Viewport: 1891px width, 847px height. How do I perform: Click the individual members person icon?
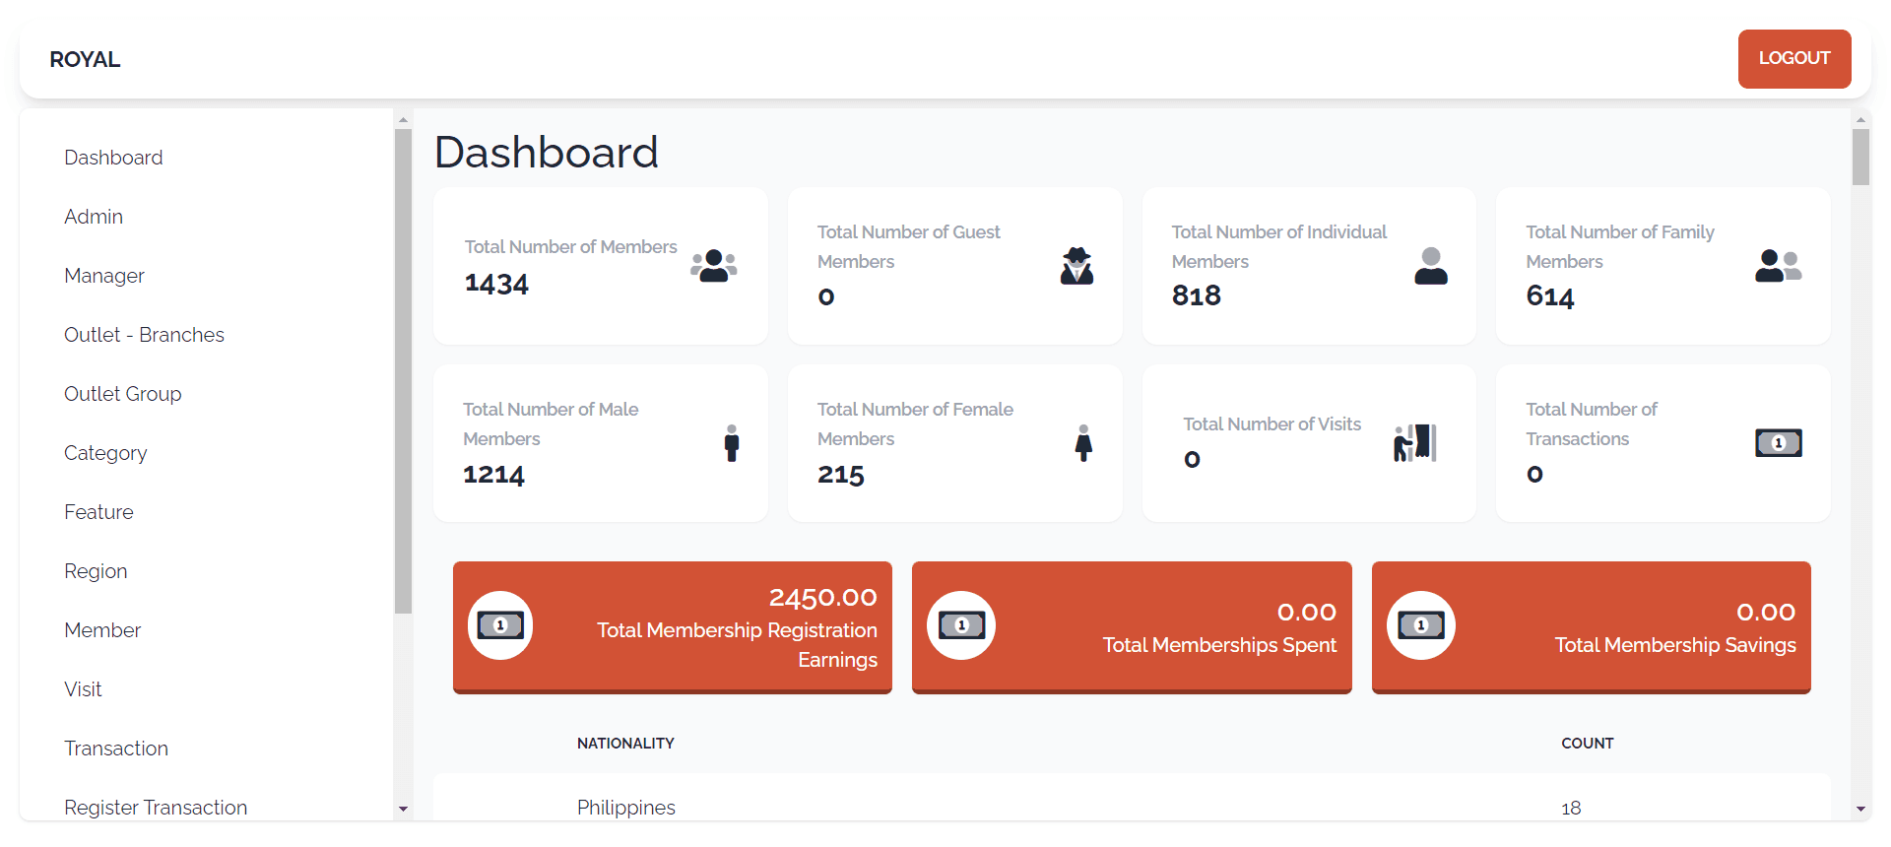coord(1431,266)
